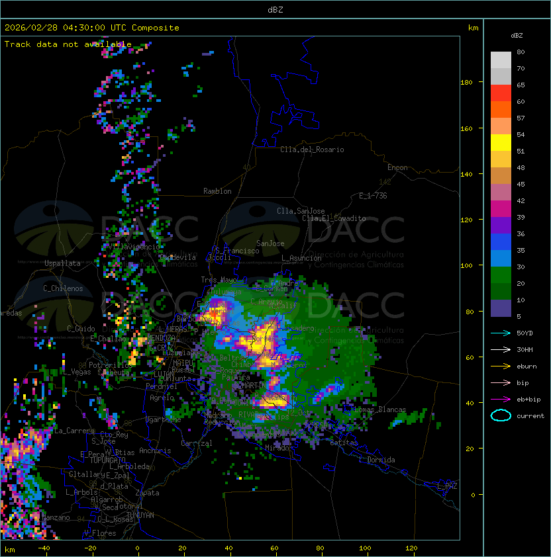
Task: Click the 'Track data not available' message
Action: 68,44
